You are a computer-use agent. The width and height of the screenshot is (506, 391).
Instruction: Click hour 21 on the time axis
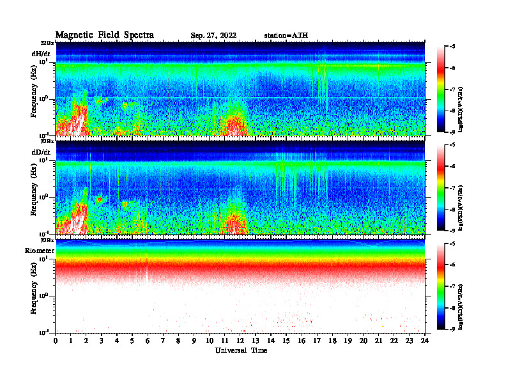[378, 341]
